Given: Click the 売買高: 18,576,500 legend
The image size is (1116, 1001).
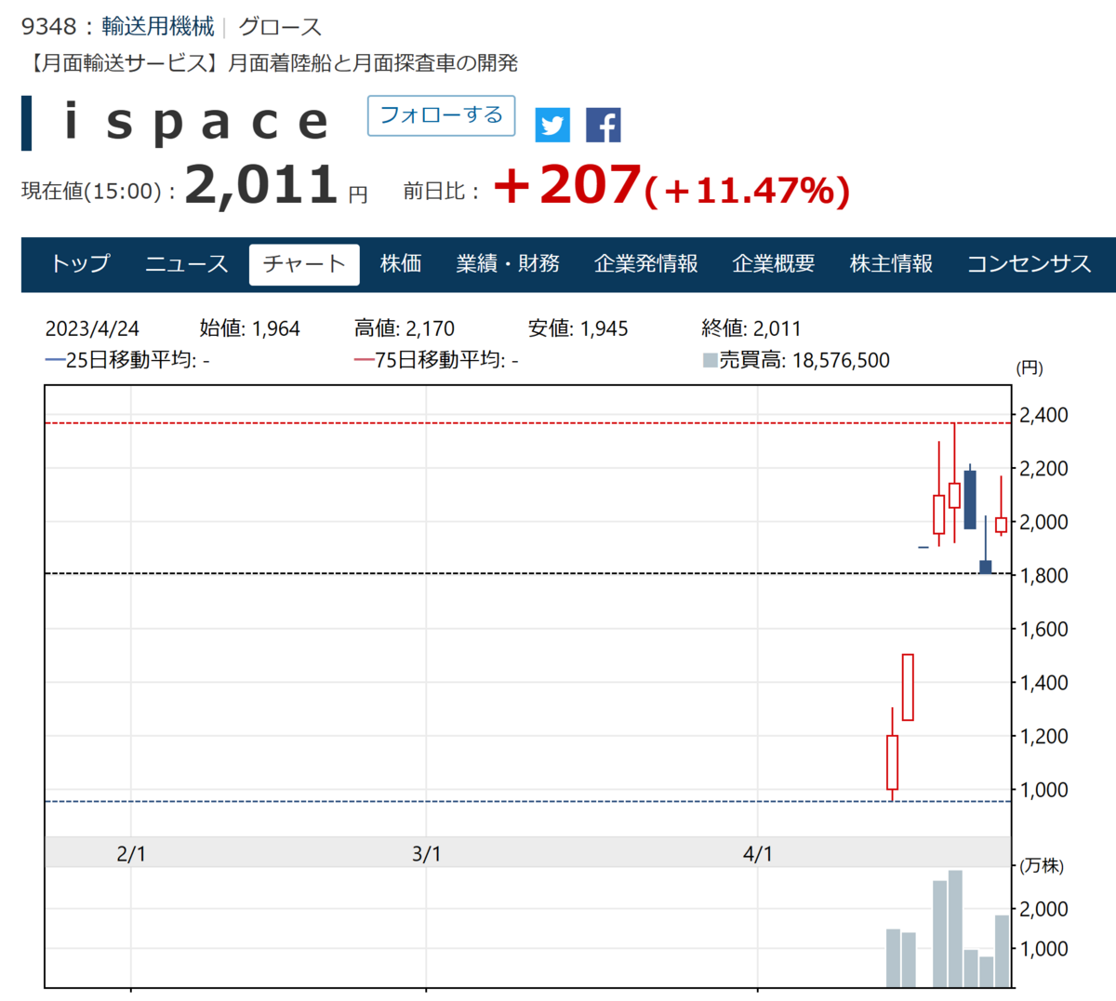Looking at the screenshot, I should 796,360.
